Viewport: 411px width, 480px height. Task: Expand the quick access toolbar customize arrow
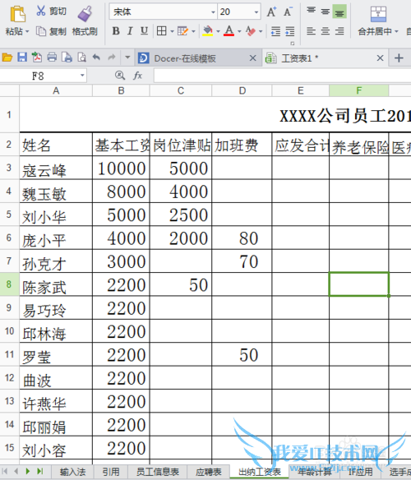click(x=127, y=58)
